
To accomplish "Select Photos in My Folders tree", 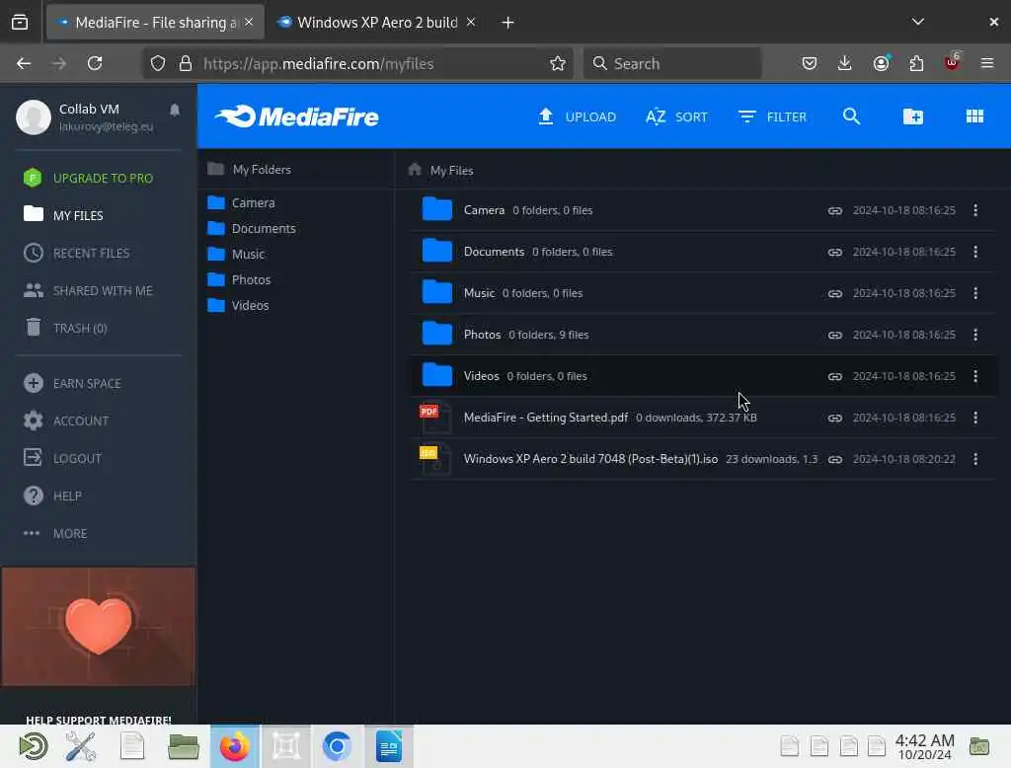I will (x=239, y=280).
